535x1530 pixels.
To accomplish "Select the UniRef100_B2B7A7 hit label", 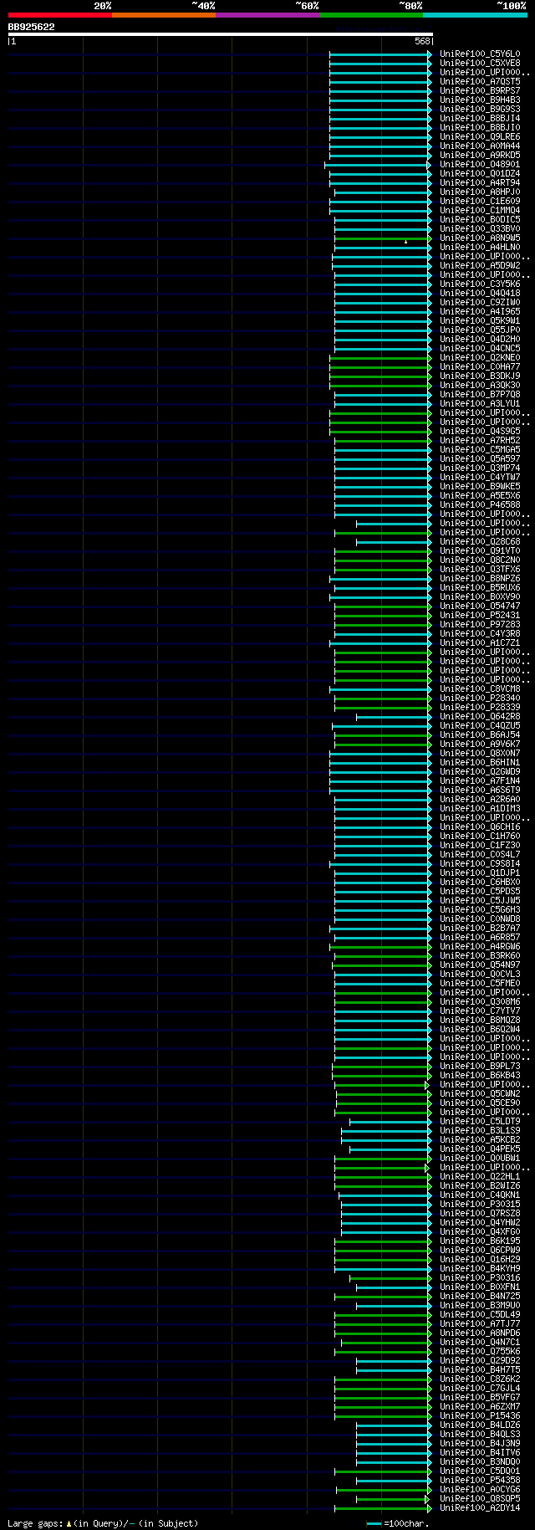I will point(480,928).
